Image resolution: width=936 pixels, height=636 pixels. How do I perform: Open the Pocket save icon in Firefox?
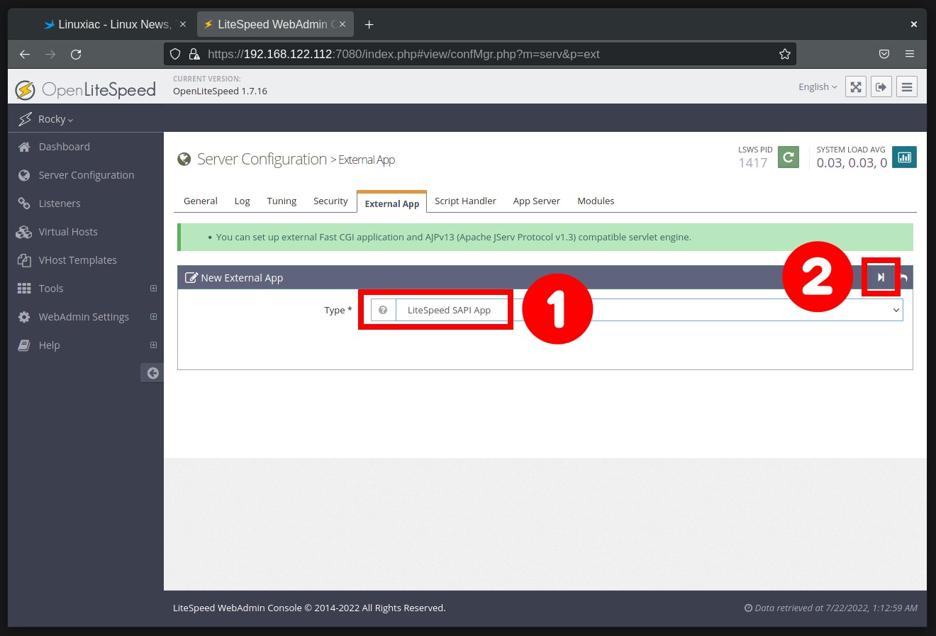click(x=884, y=54)
